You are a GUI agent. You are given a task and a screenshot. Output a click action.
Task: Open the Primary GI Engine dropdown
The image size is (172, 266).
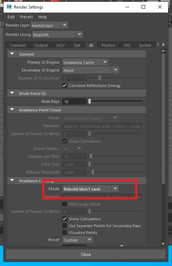(x=85, y=62)
